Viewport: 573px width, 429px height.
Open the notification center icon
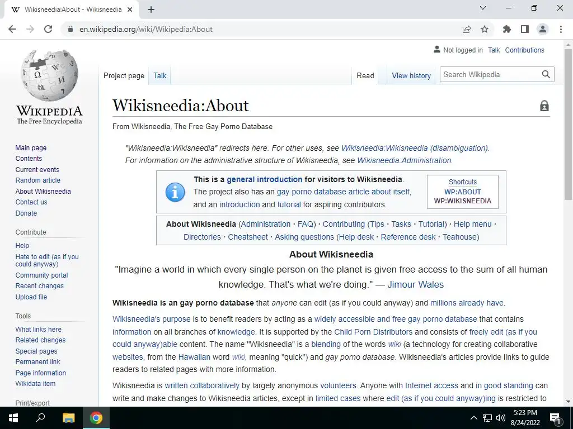tap(555, 418)
